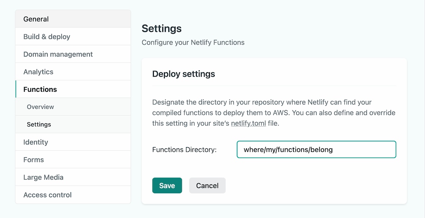Viewport: 425px width, 218px height.
Task: Click the Deploy settings heading
Action: click(x=184, y=74)
